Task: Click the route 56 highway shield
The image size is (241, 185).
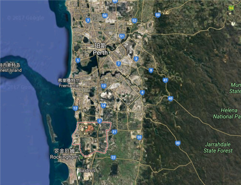Action: click(105, 16)
